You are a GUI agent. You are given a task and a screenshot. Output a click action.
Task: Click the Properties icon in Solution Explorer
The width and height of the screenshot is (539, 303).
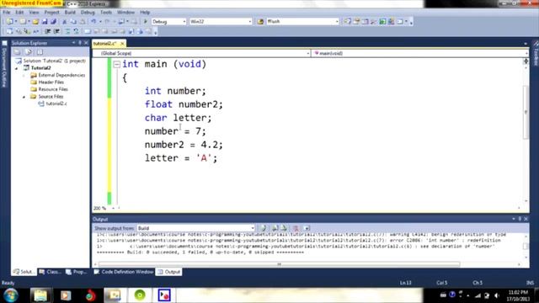[17, 52]
